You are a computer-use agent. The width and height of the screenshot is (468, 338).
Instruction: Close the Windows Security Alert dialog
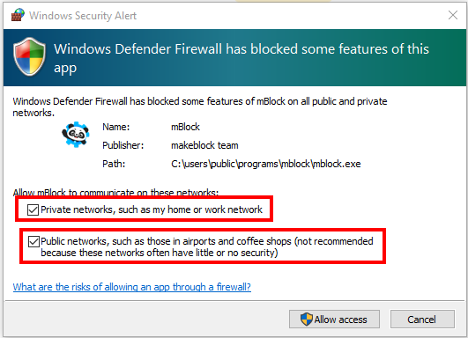point(453,15)
